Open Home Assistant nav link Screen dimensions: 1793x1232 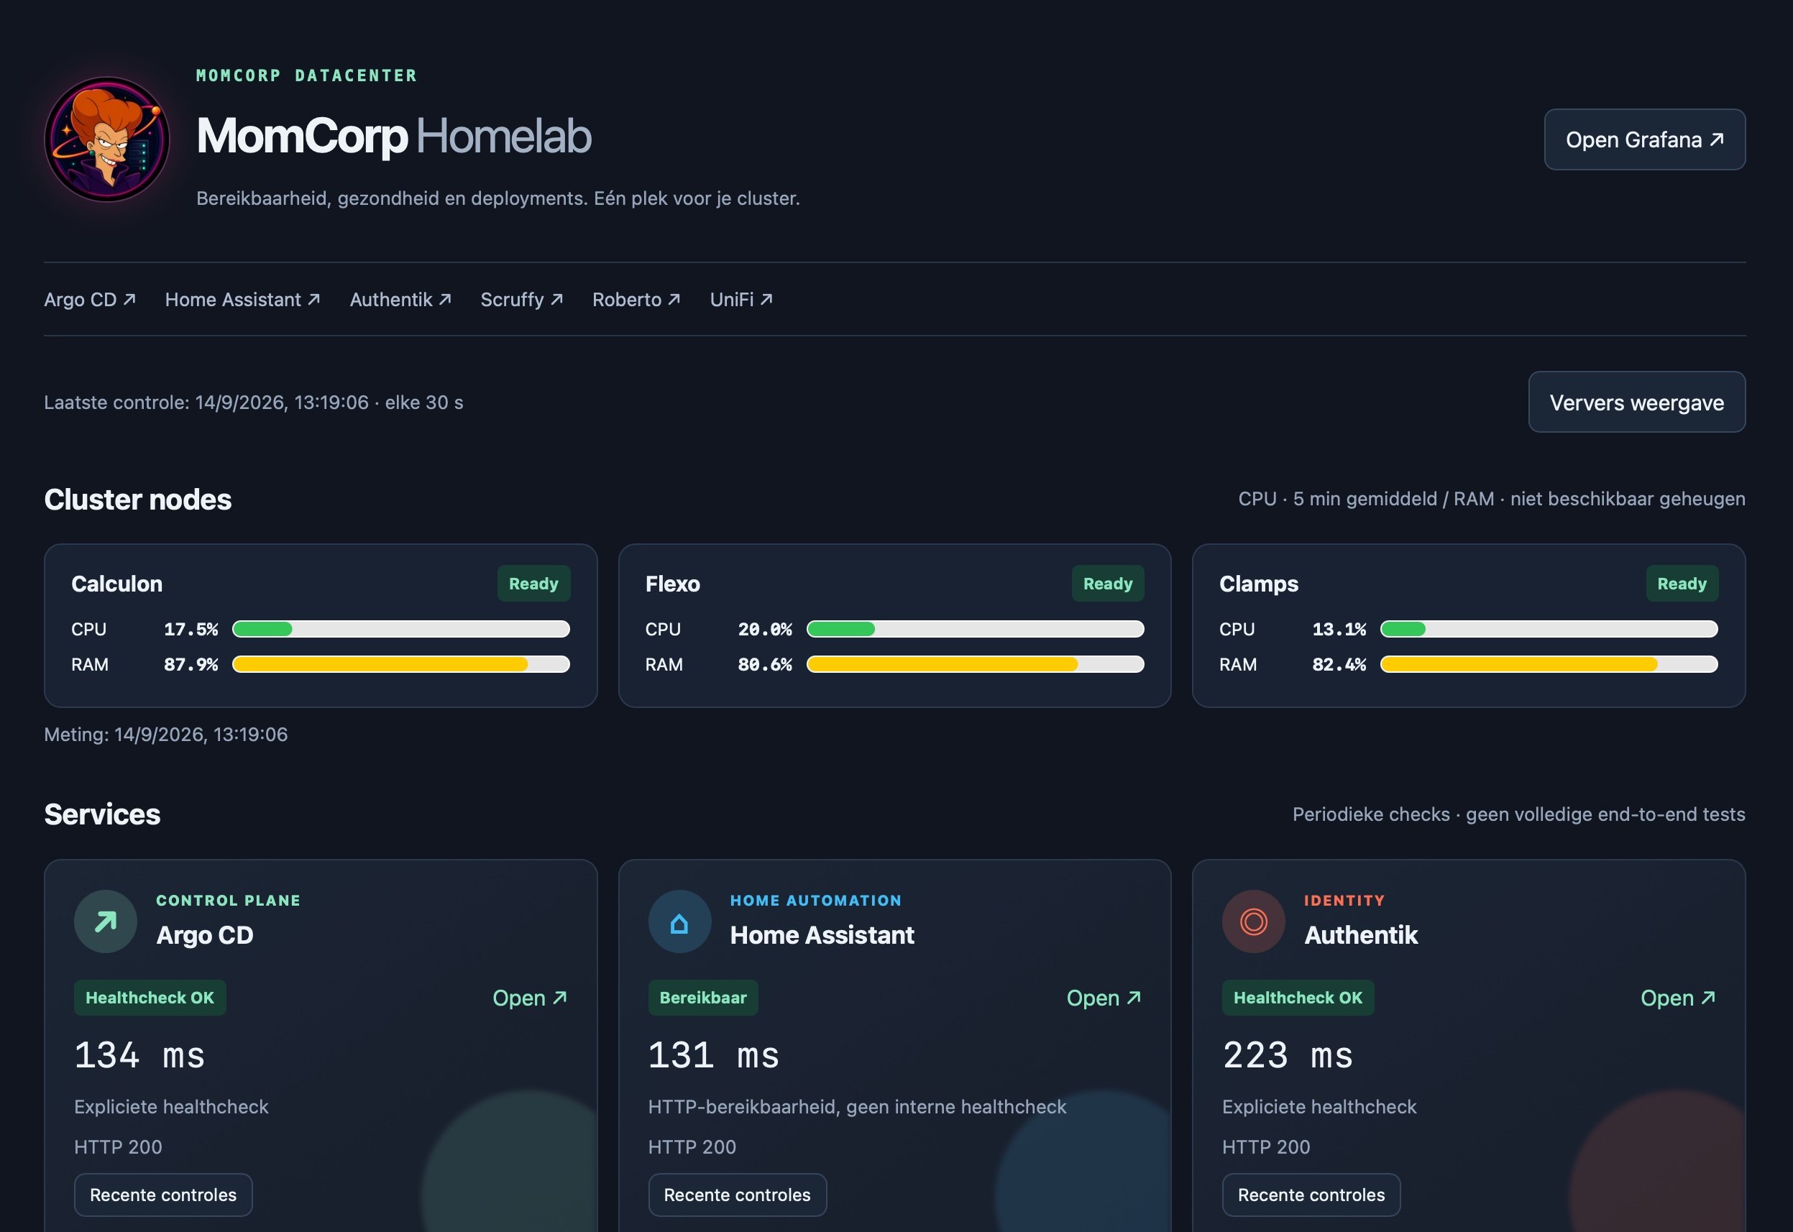click(x=242, y=300)
